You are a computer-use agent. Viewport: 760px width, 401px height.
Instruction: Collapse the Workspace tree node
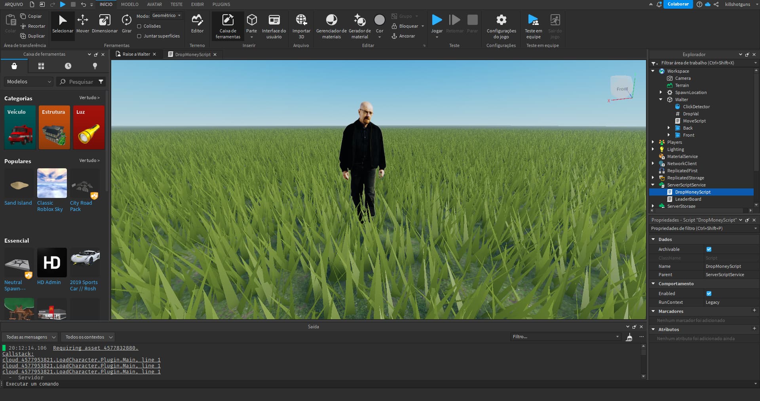[653, 71]
